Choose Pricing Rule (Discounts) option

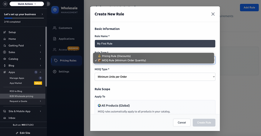pyautogui.click(x=116, y=56)
